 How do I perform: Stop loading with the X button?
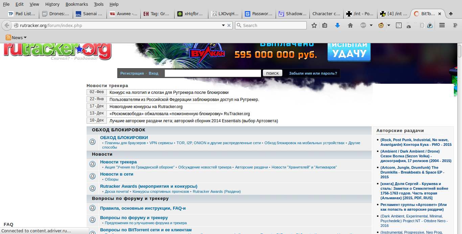point(229,25)
